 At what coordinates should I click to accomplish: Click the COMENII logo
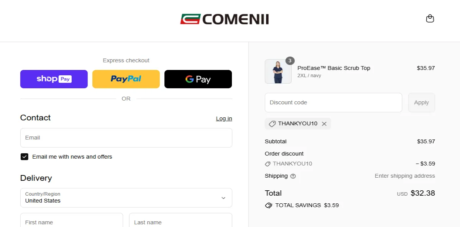click(224, 18)
